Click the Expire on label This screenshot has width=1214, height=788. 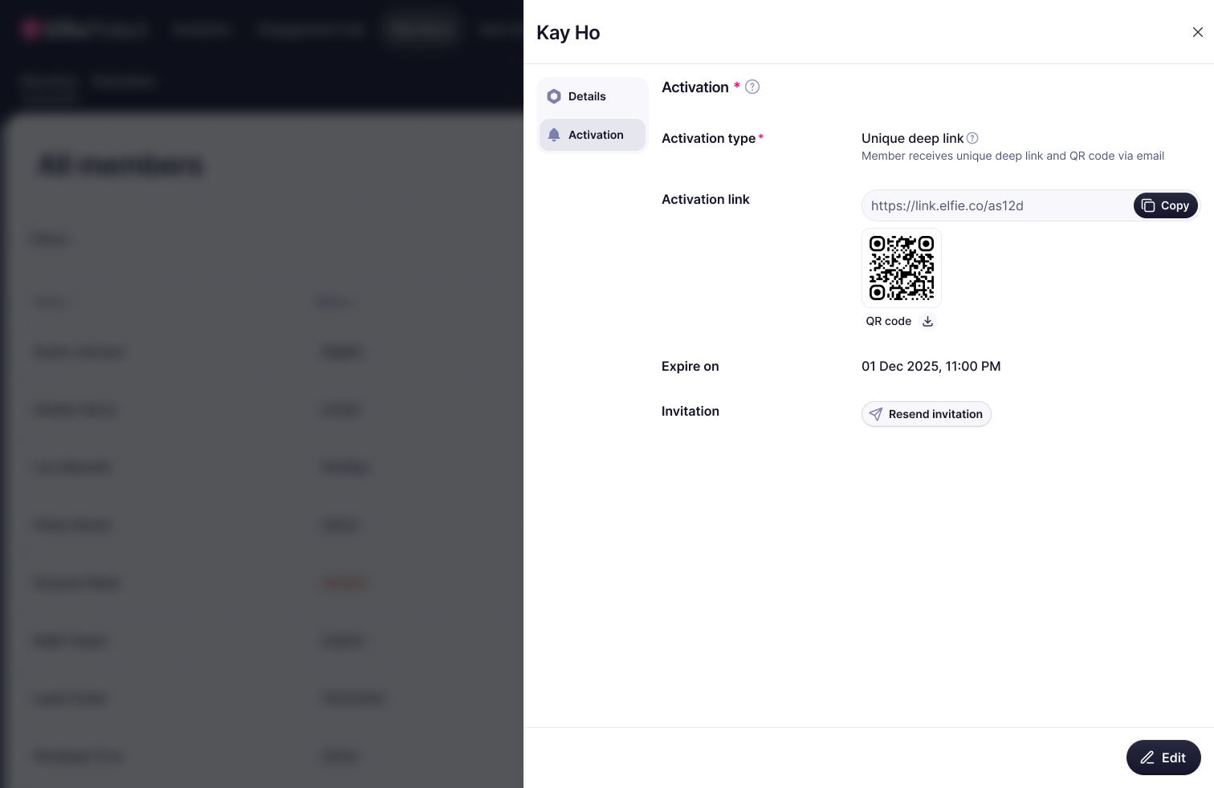691,366
